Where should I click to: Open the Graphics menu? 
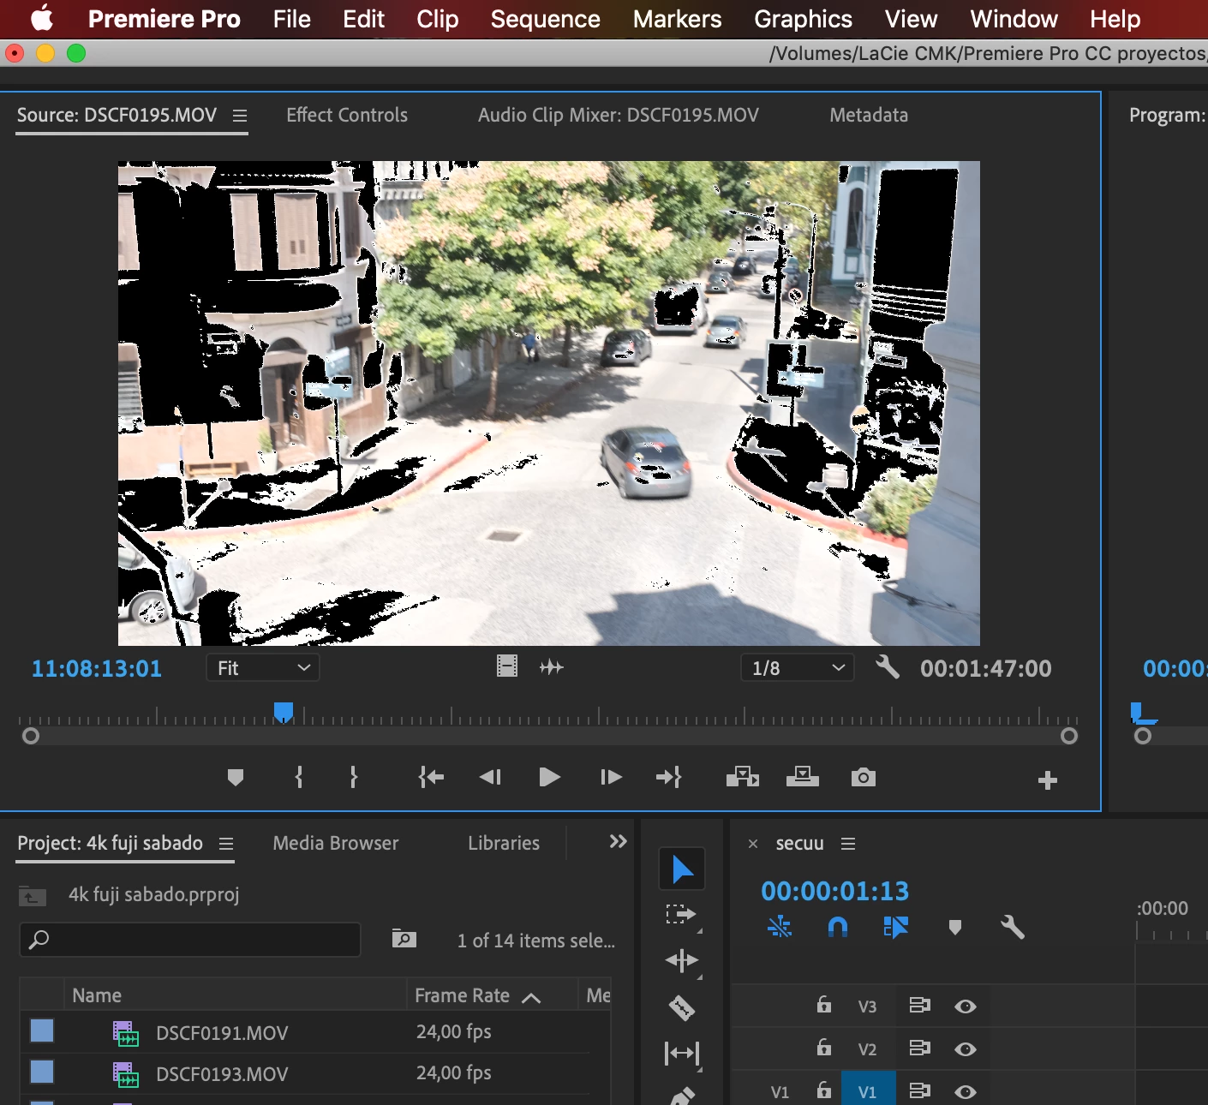click(803, 19)
